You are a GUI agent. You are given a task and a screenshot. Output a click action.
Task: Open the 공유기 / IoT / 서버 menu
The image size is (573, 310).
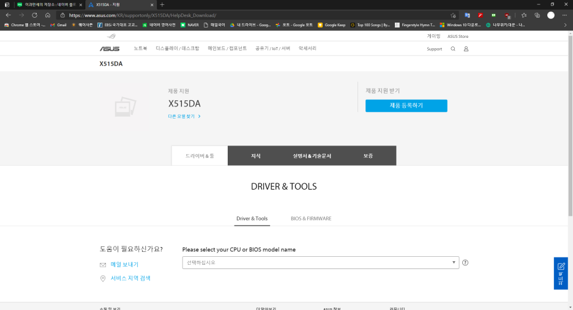click(272, 48)
